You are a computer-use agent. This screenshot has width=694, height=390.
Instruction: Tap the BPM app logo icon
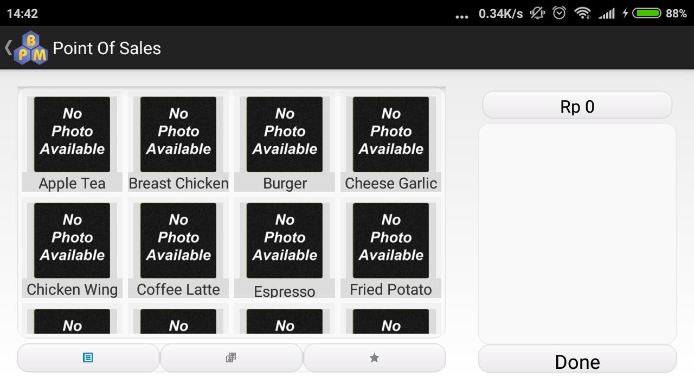[x=30, y=48]
